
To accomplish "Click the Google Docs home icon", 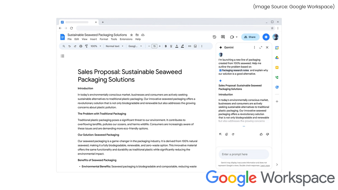I will click(62, 37).
